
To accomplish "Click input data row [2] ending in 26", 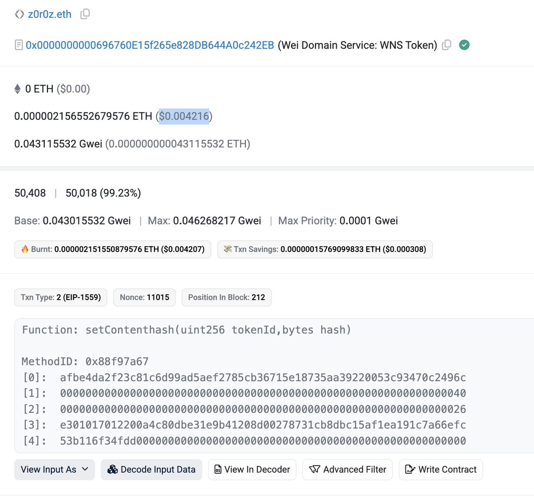I will [x=244, y=409].
